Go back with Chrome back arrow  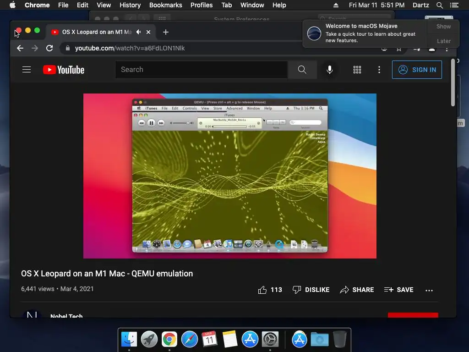coord(20,48)
